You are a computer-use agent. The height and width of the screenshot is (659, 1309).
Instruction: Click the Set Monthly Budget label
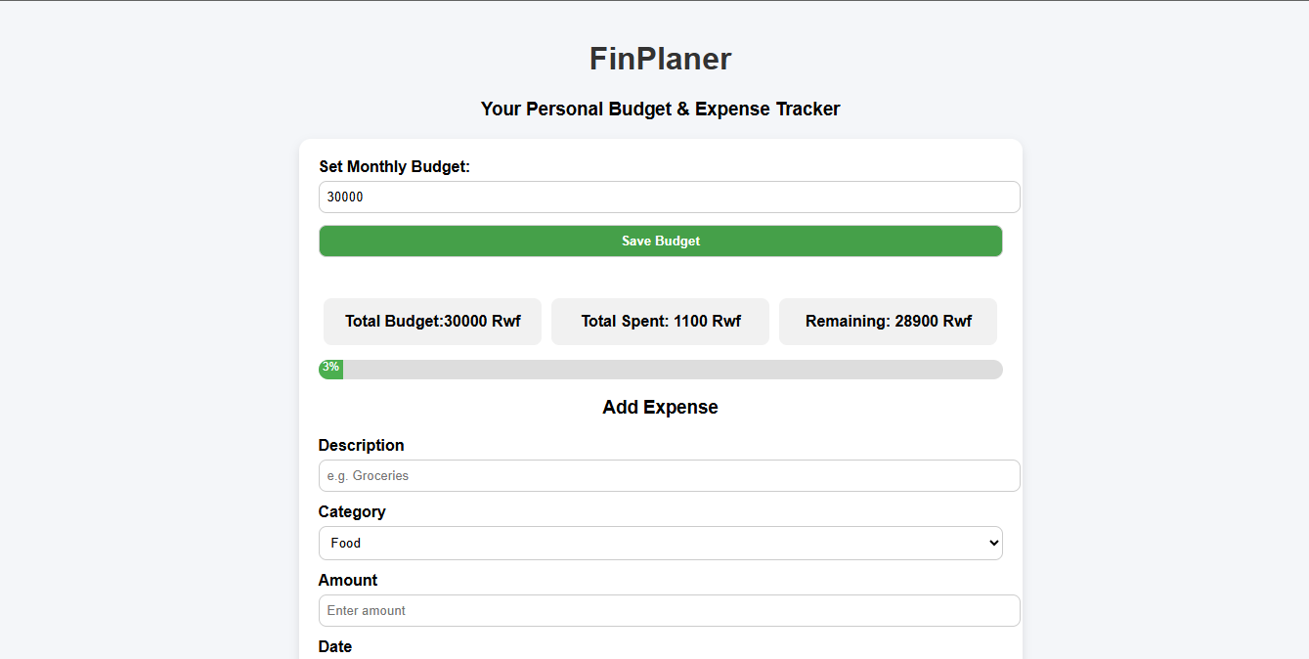tap(394, 167)
